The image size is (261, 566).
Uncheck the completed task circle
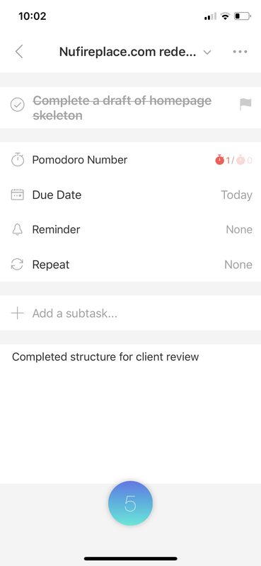[x=17, y=105]
